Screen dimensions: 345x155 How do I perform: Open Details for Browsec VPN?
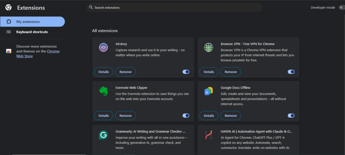(x=209, y=72)
